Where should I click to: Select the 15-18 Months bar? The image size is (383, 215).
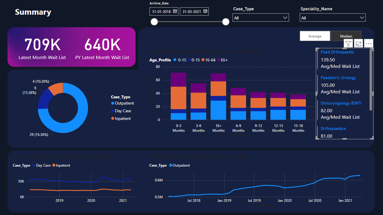click(x=298, y=107)
